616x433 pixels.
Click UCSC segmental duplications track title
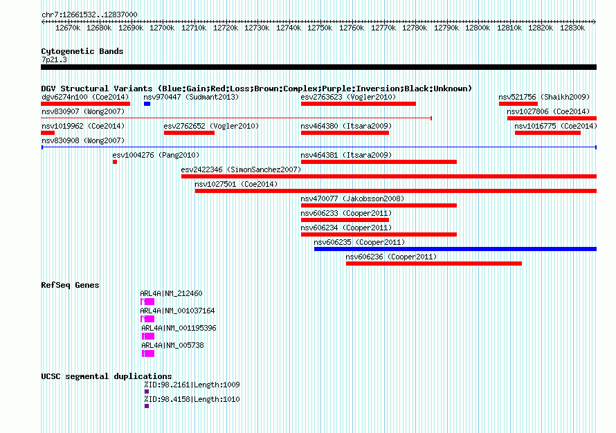click(x=107, y=376)
